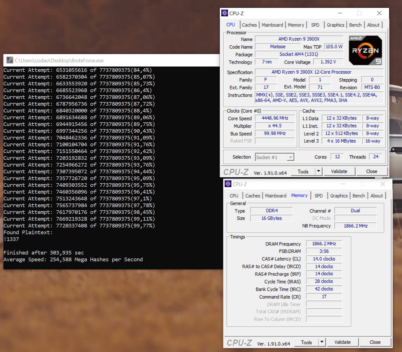Click the Threads value 24
This screenshot has width=402, height=352.
376,157
